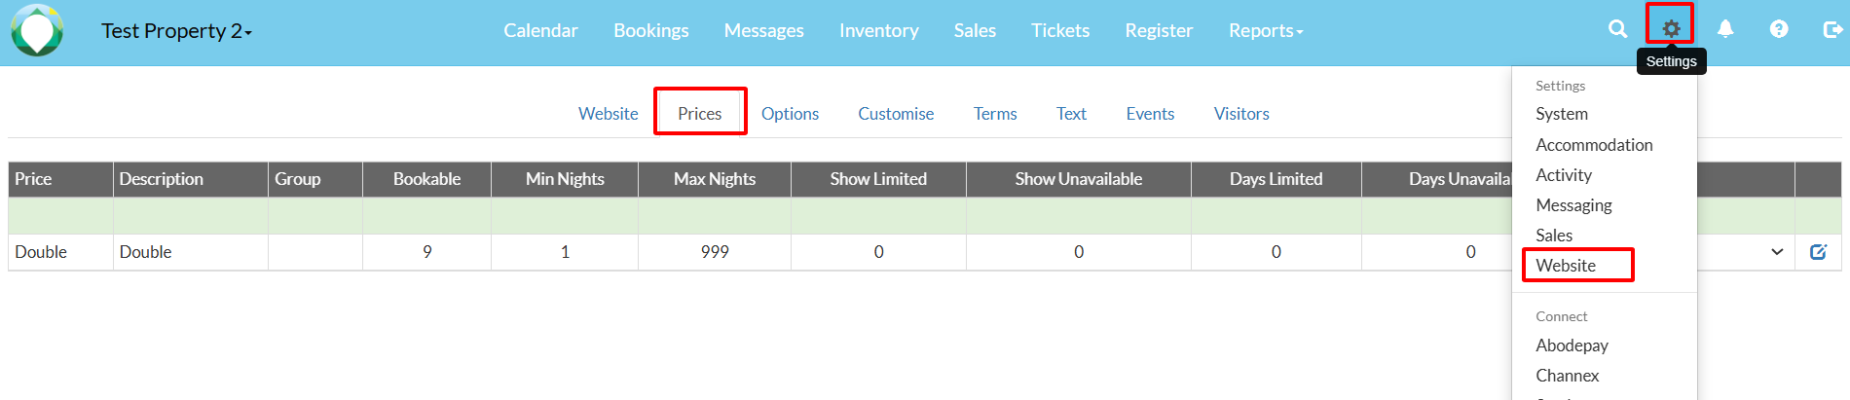
Task: Open the notifications bell icon
Action: pyautogui.click(x=1725, y=29)
